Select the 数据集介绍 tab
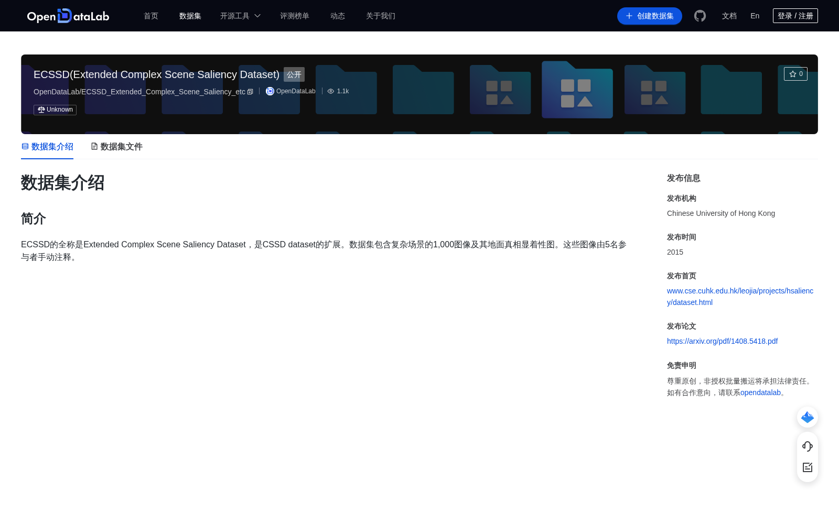839x524 pixels. pyautogui.click(x=47, y=147)
